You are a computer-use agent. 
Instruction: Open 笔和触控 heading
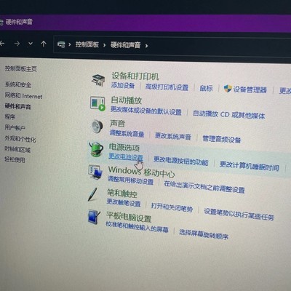pos(122,194)
